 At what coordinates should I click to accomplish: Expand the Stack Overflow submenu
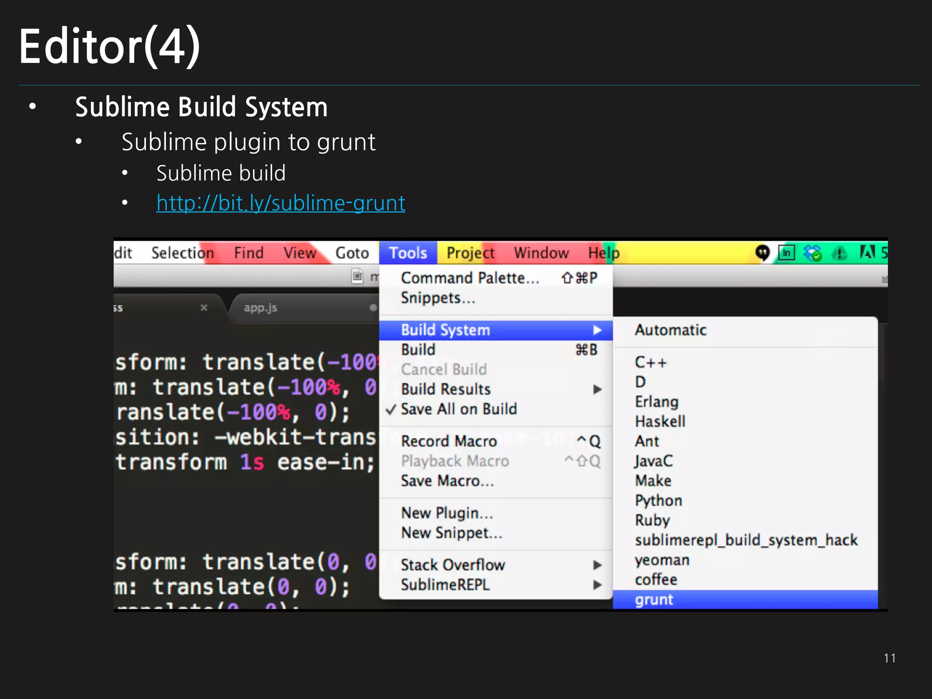pyautogui.click(x=496, y=565)
